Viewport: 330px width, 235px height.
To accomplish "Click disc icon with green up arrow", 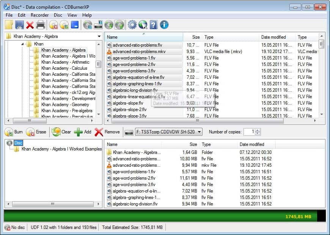I will tap(119, 25).
